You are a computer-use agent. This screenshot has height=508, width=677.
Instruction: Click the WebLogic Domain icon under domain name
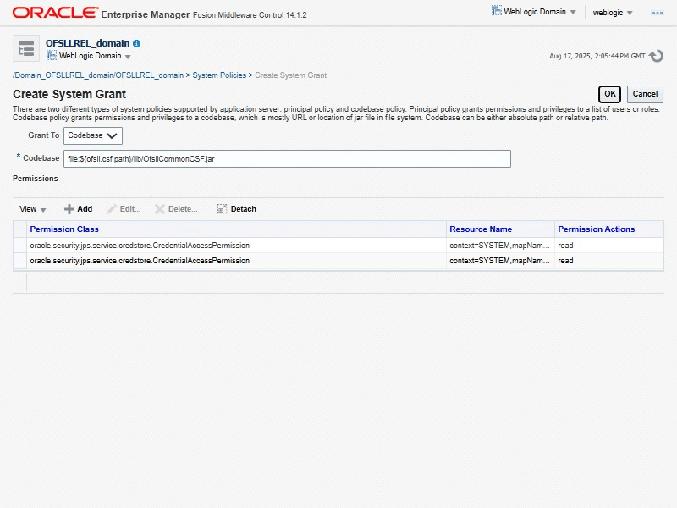pos(52,55)
